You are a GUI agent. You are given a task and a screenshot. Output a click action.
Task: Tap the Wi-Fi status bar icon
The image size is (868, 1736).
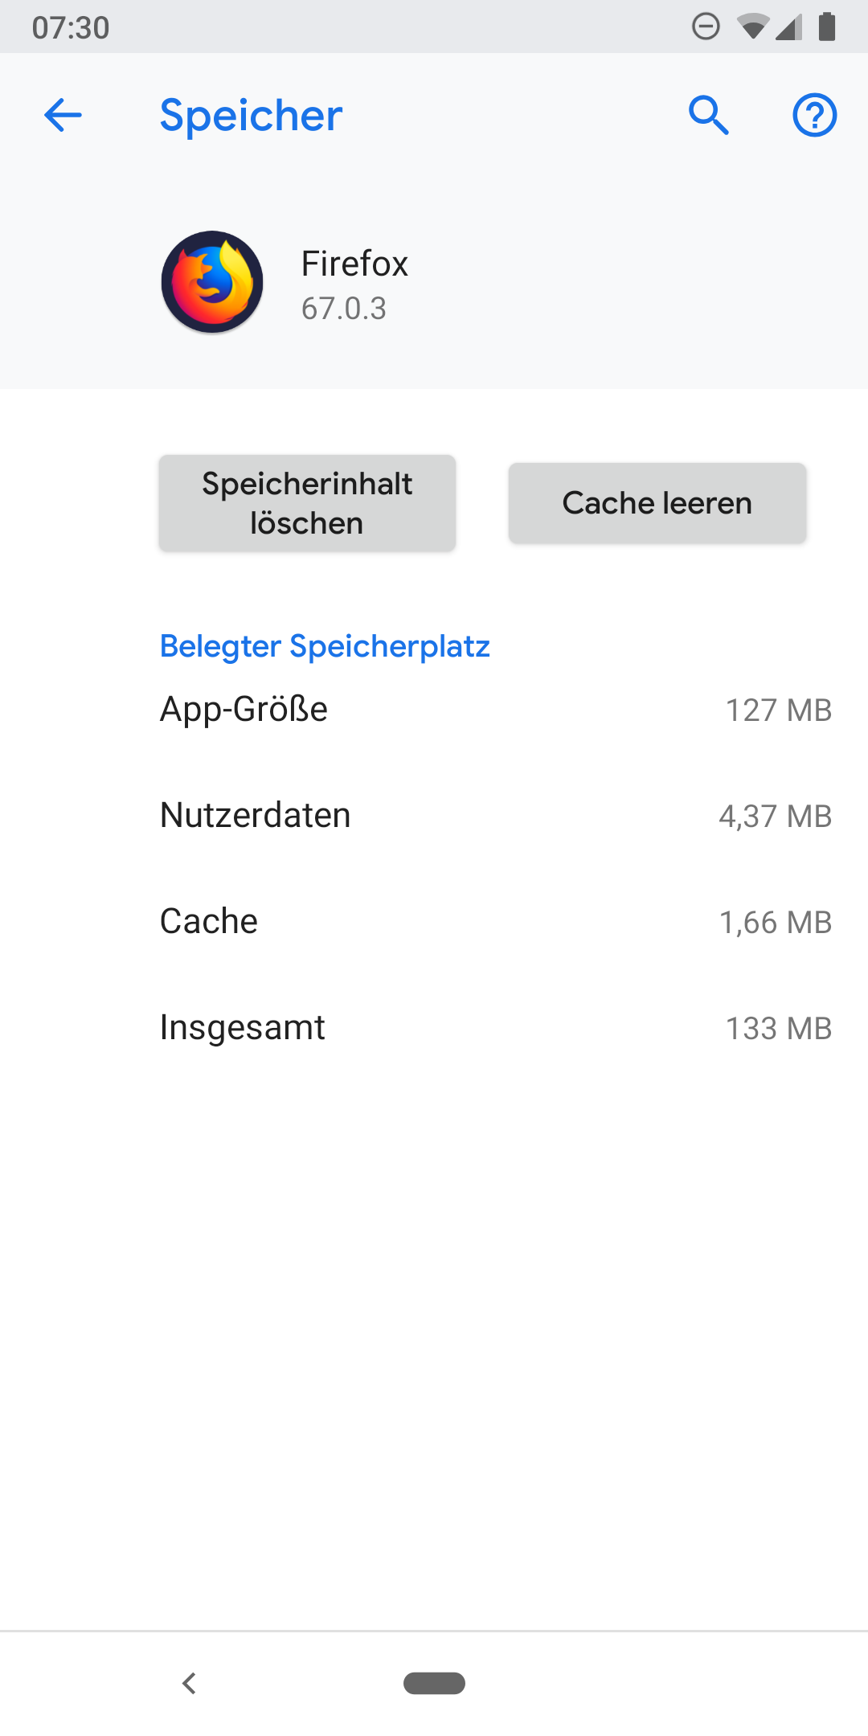pos(751,27)
